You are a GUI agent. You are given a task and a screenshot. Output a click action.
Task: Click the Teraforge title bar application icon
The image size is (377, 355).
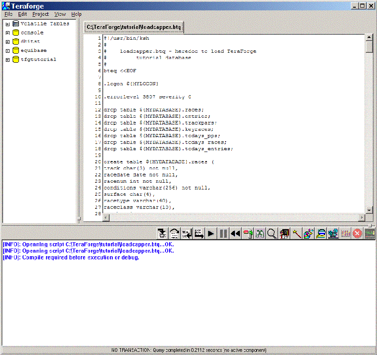pyautogui.click(x=6, y=6)
